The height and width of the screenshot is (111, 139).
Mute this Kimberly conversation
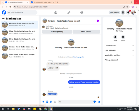click(115, 37)
